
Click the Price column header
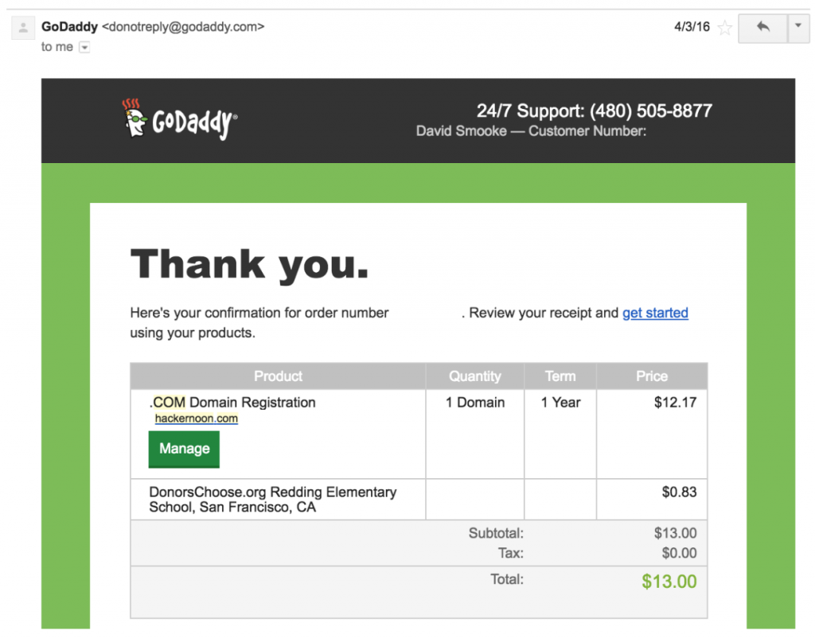[652, 376]
